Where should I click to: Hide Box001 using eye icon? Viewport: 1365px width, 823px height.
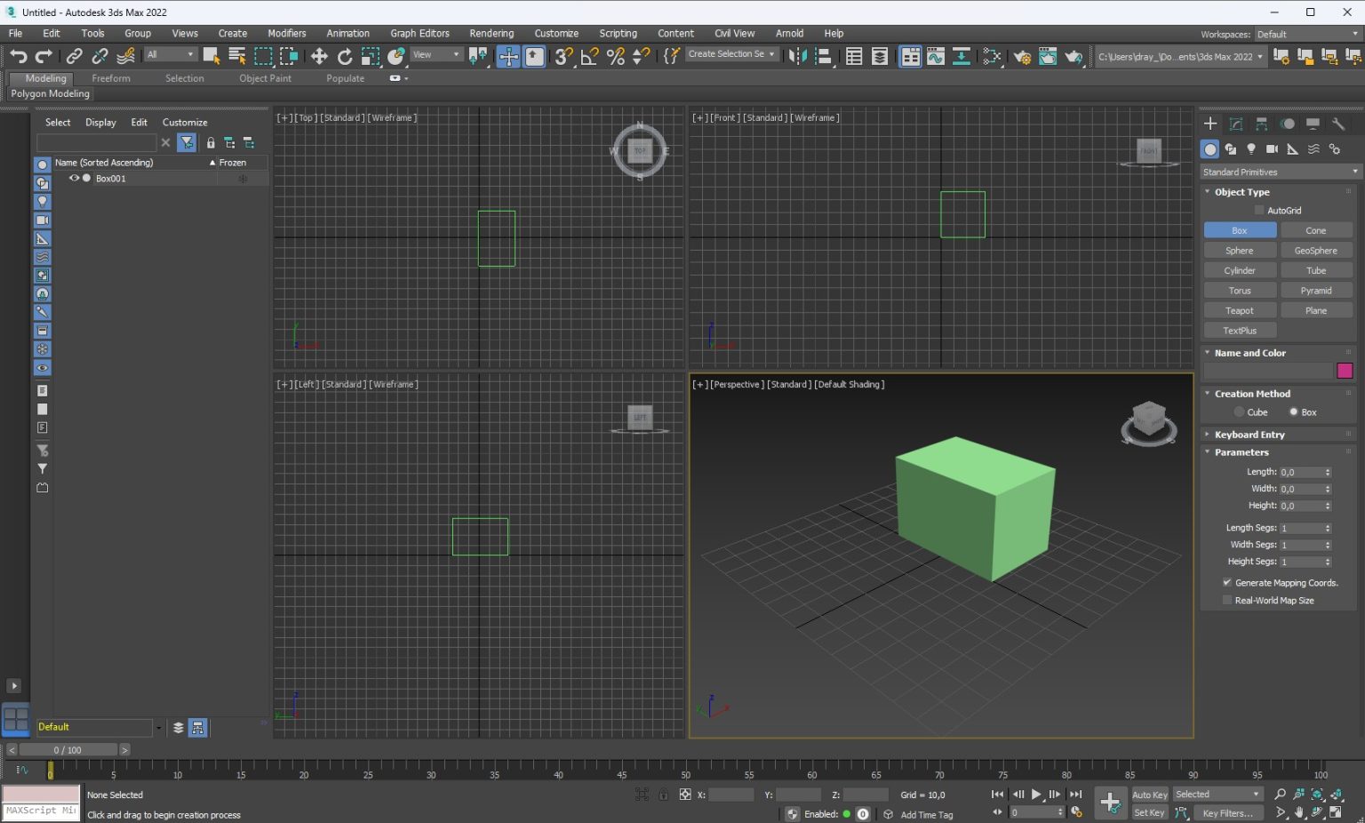click(74, 179)
